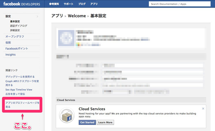Click the 基本設定 breadcrumb title
Screen dimensions: 215x131
tap(98, 16)
